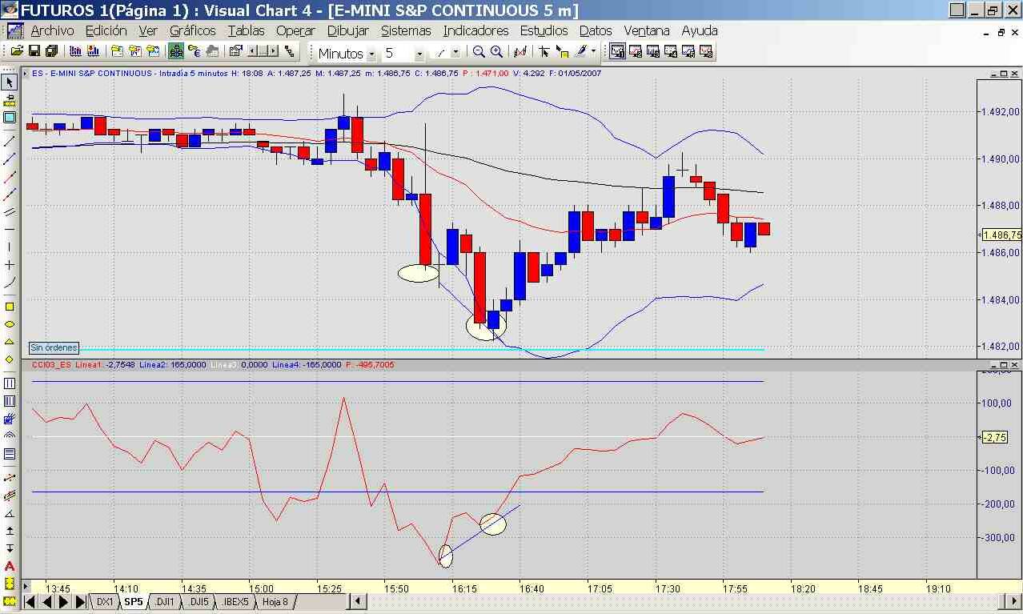Select the vertical line drawing tool
The image size is (1023, 614).
click(10, 247)
